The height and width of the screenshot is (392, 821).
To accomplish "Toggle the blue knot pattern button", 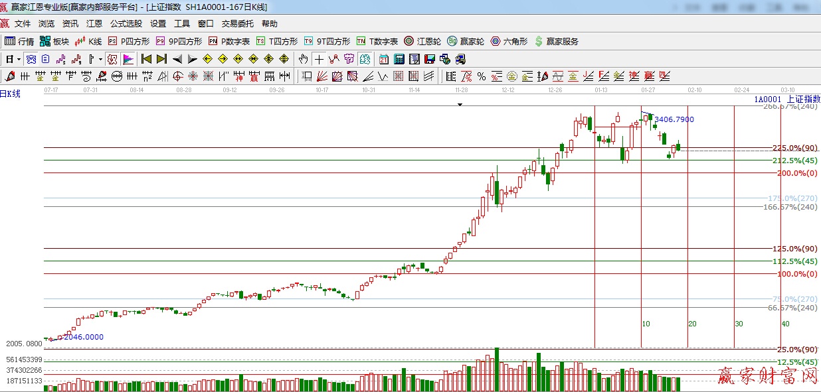I will point(31,59).
